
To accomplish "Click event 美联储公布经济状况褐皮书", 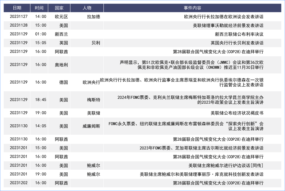I will 237,113.
